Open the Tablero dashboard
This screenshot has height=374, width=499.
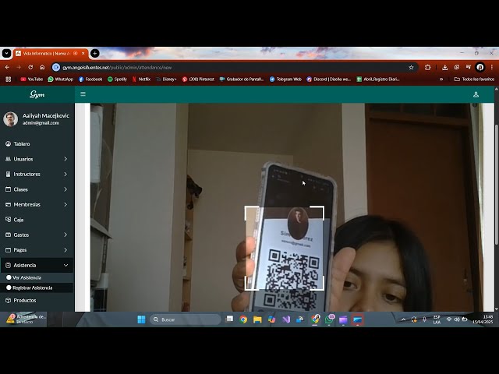[22, 143]
